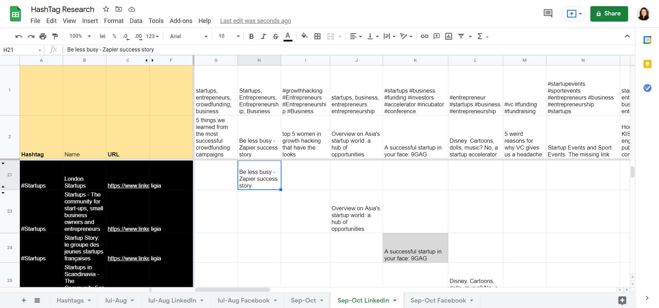The width and height of the screenshot is (659, 308).
Task: Open the Tools menu
Action: 156,21
